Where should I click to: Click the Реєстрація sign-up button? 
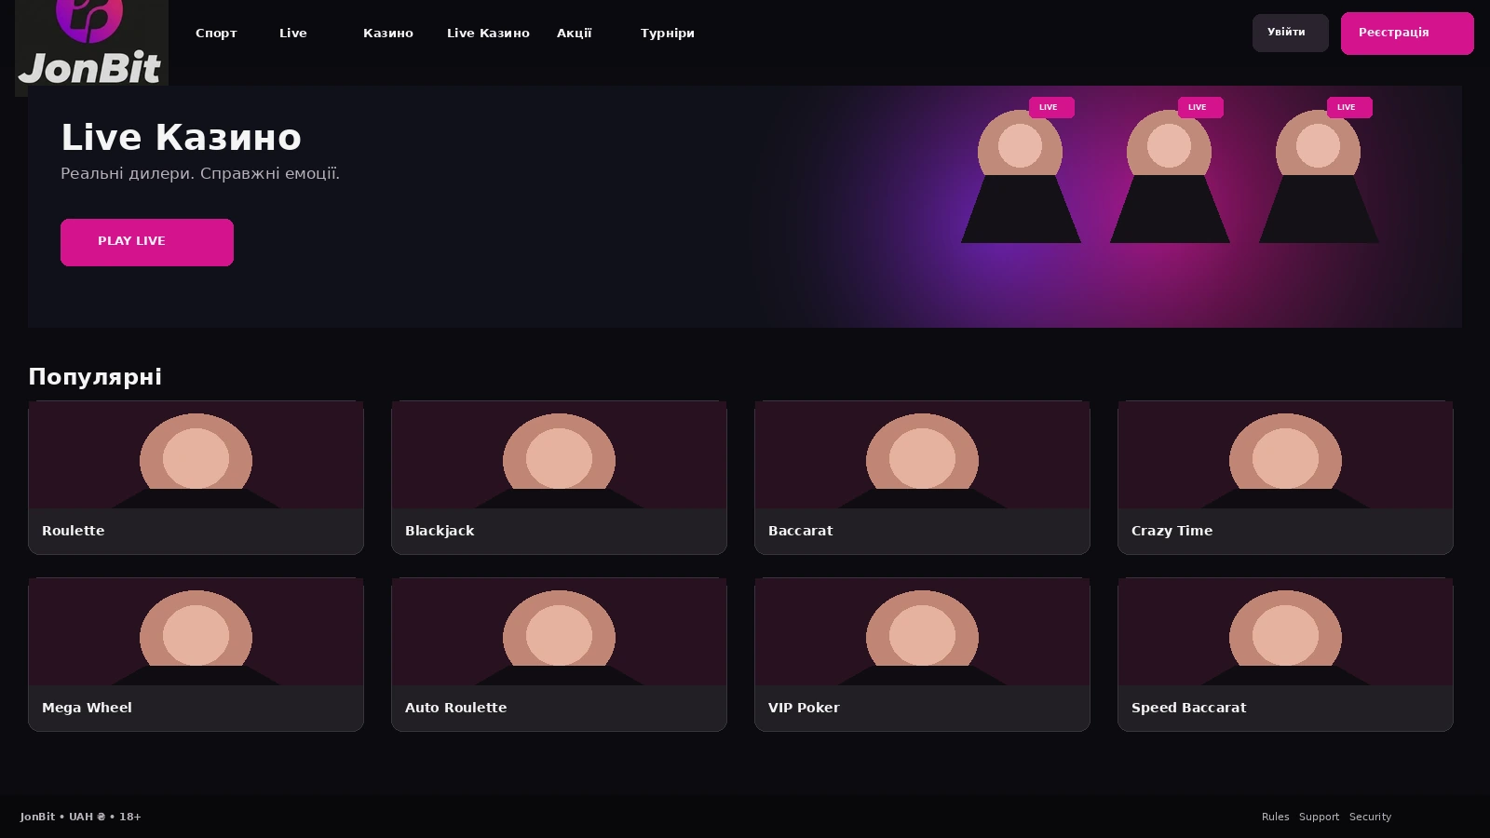coord(1407,34)
